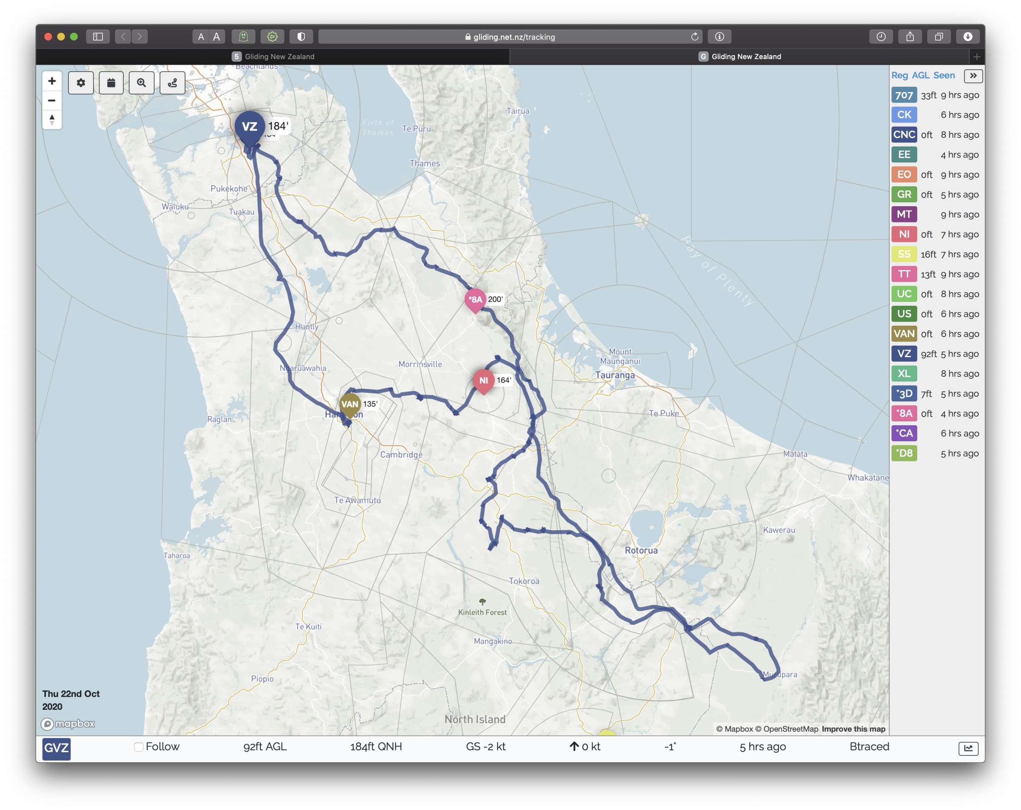Sort aircraft list by AGL column
Screen dimensions: 1021x810
click(x=920, y=75)
